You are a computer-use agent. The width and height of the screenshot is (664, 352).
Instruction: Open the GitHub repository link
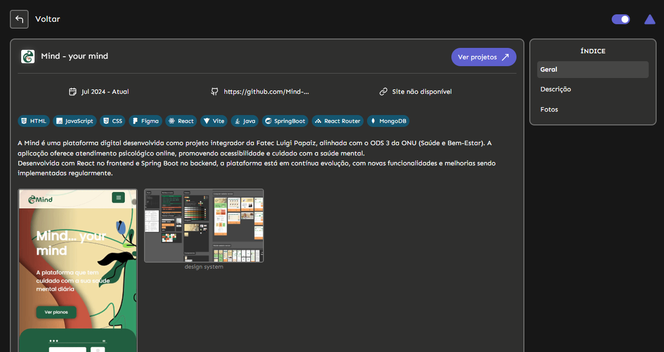(266, 91)
